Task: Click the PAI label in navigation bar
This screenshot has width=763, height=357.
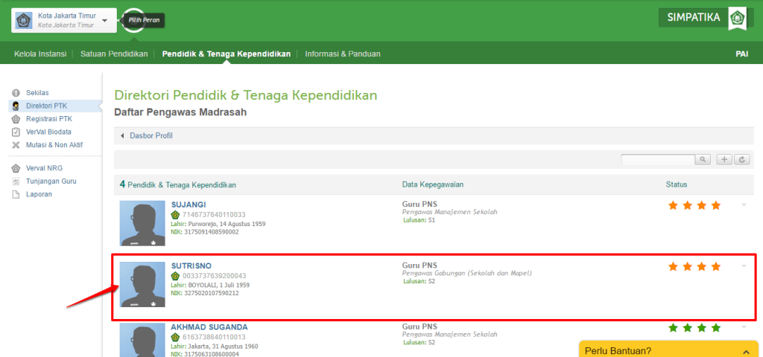Action: (x=741, y=54)
